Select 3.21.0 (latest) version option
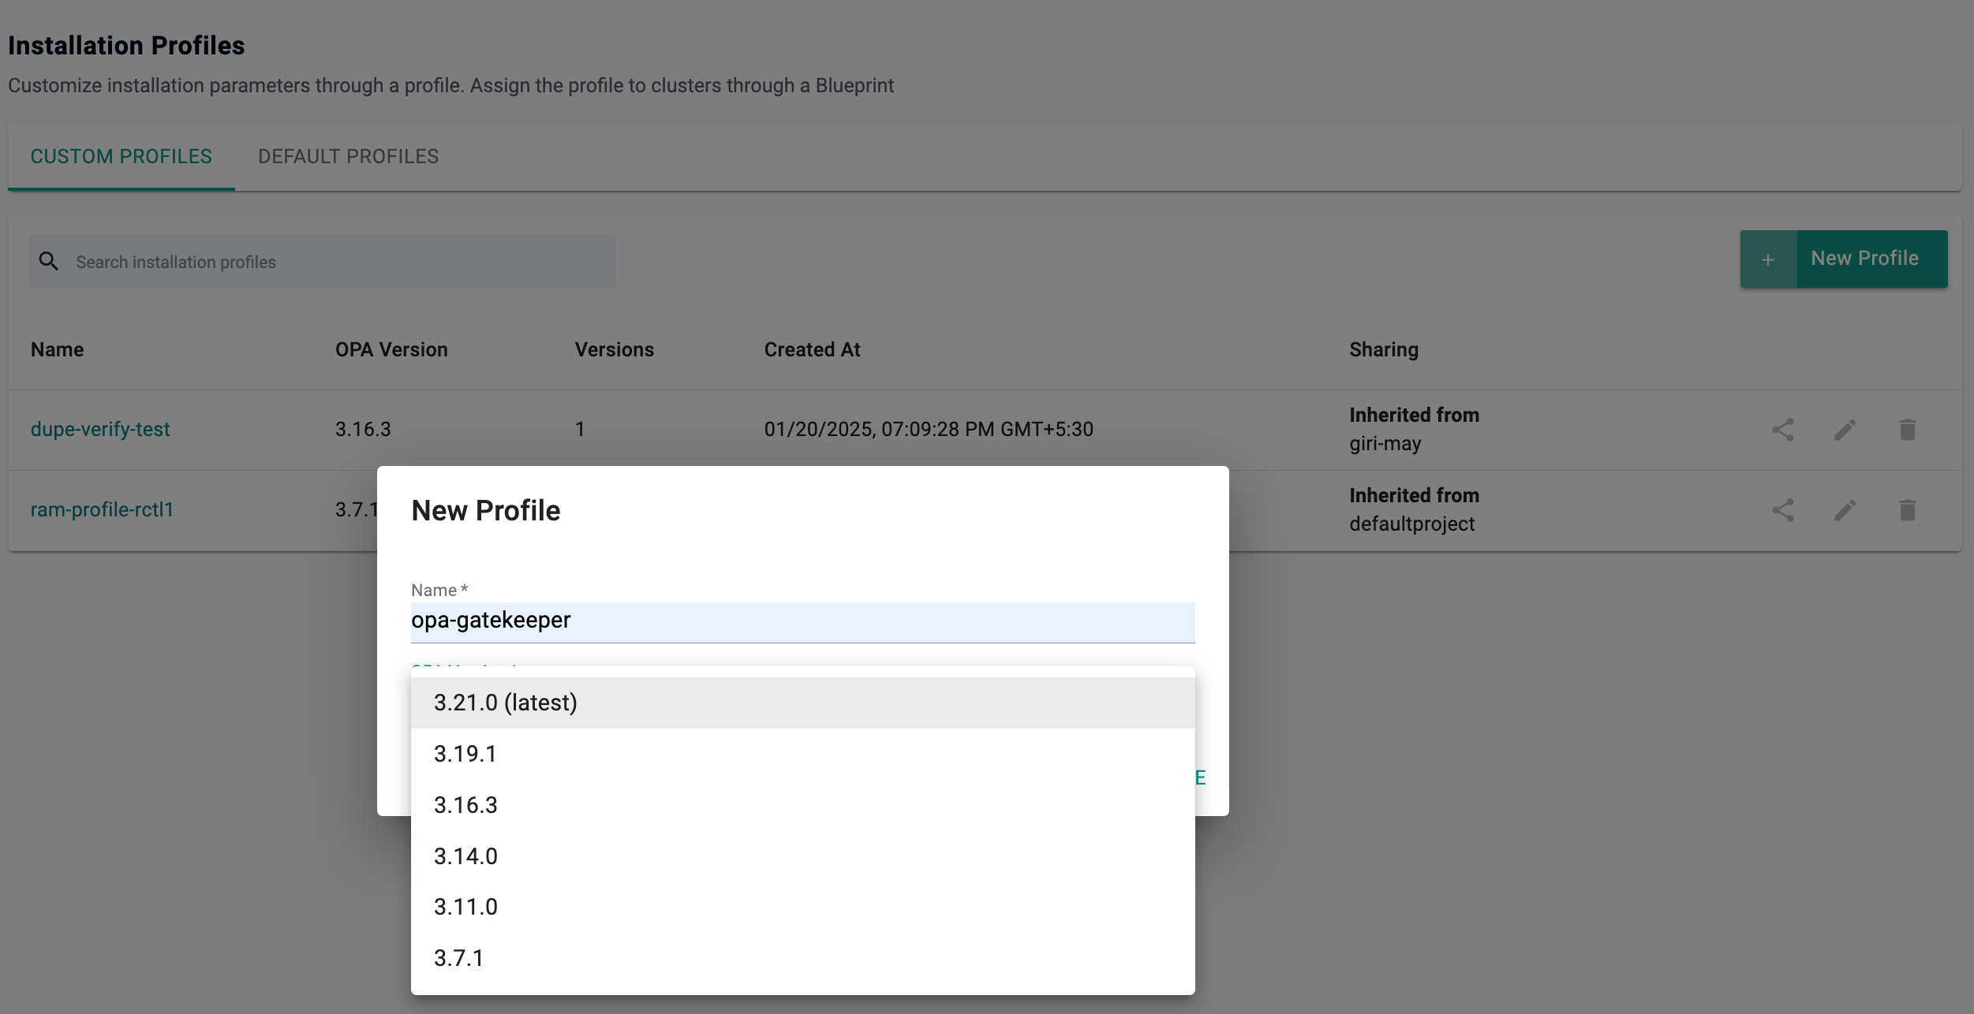1974x1014 pixels. (x=505, y=703)
